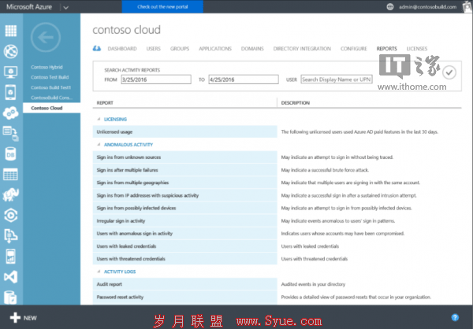Image resolution: width=473 pixels, height=329 pixels.
Task: Switch to the Groups tab
Action: (180, 49)
